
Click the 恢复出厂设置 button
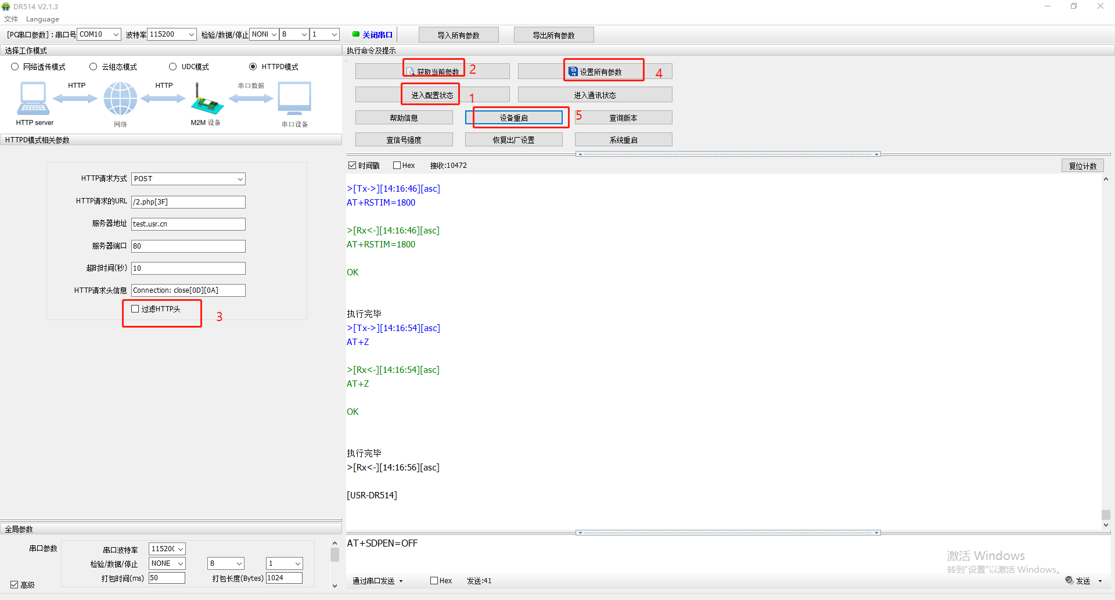513,140
